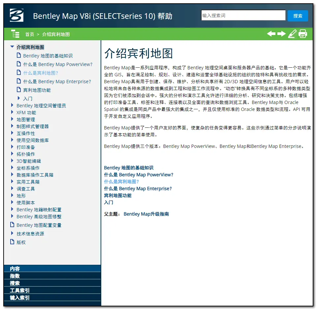Image resolution: width=317 pixels, height=310 pixels.
Task: Print the page with printer icon
Action: click(x=302, y=34)
